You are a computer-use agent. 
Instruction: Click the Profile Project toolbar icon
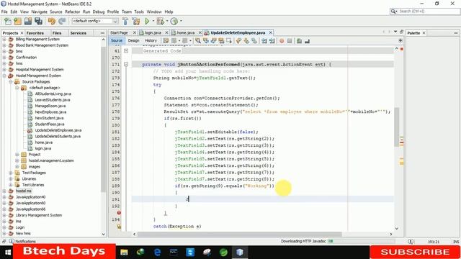pyautogui.click(x=174, y=21)
